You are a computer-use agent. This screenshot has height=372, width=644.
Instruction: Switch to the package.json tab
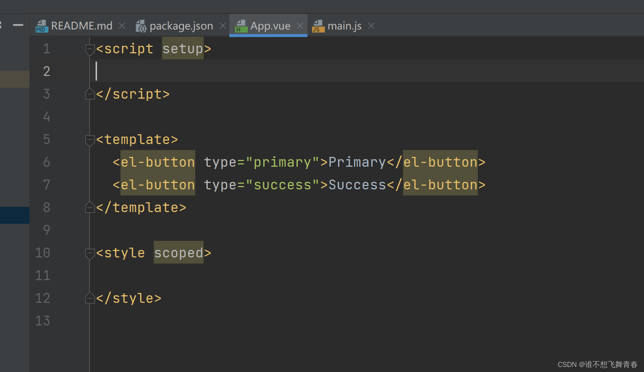point(181,26)
